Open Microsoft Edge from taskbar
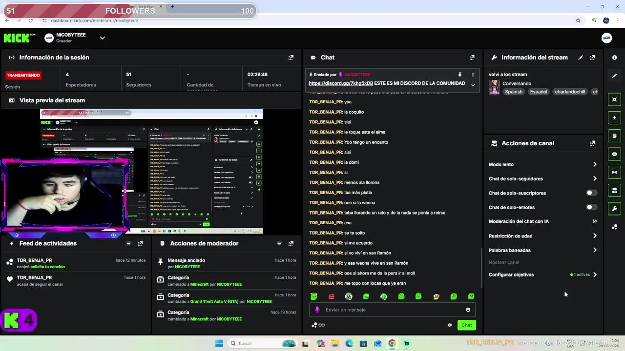This screenshot has width=625, height=351. coord(349,343)
